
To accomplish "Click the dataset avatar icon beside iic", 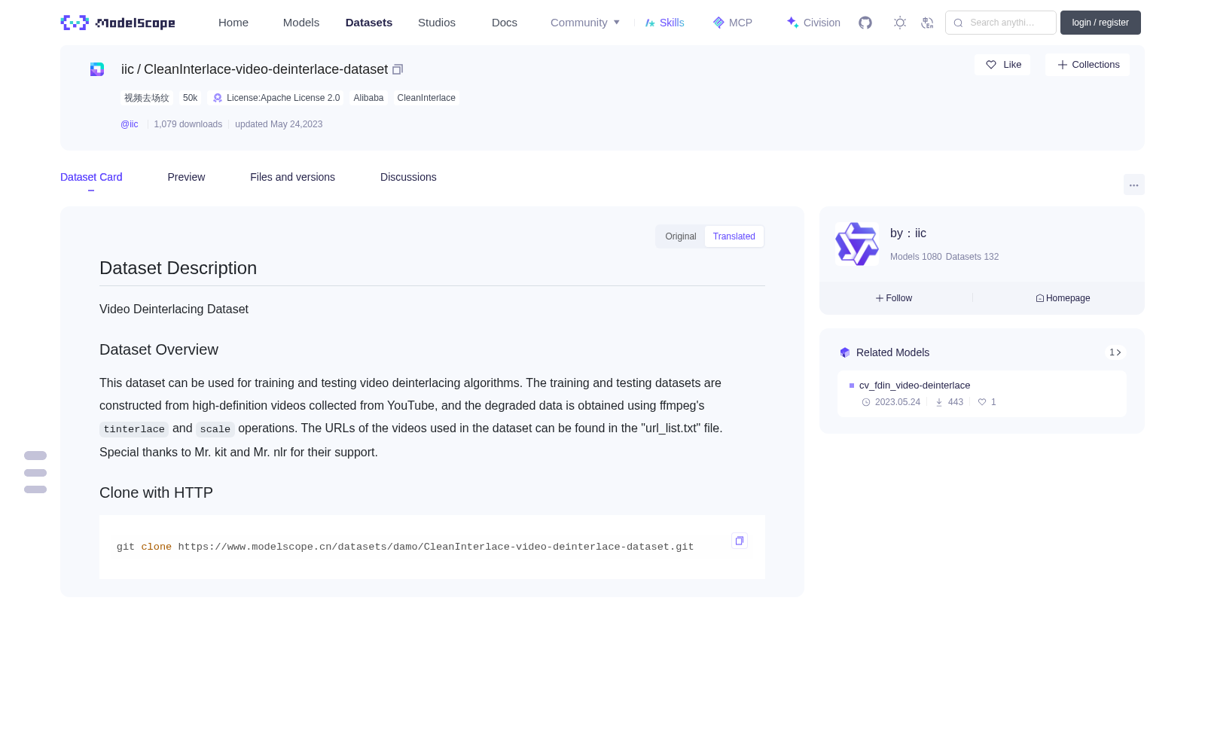I will (x=97, y=69).
